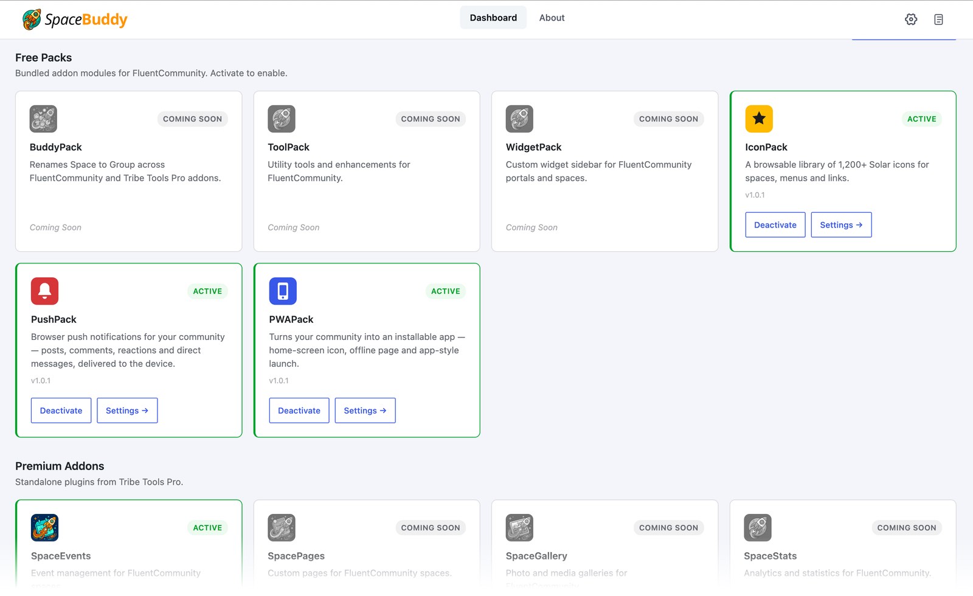Deactivate the PushPack addon
973x596 pixels.
coord(61,411)
